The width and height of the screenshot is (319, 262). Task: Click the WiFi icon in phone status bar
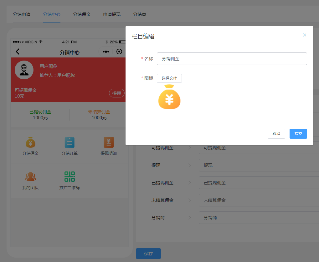[41, 42]
